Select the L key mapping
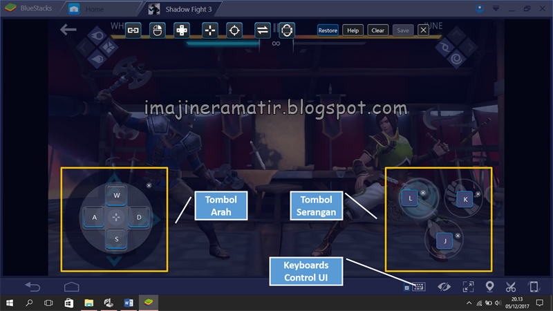The height and width of the screenshot is (311, 553). [410, 198]
